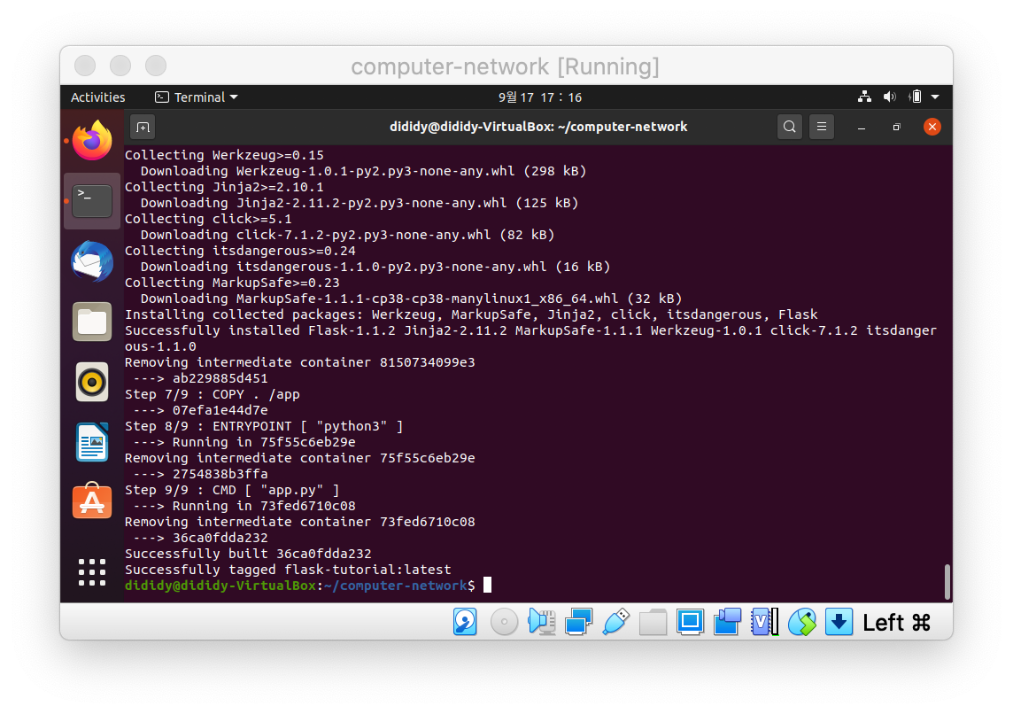Click the Activities menu item

97,97
